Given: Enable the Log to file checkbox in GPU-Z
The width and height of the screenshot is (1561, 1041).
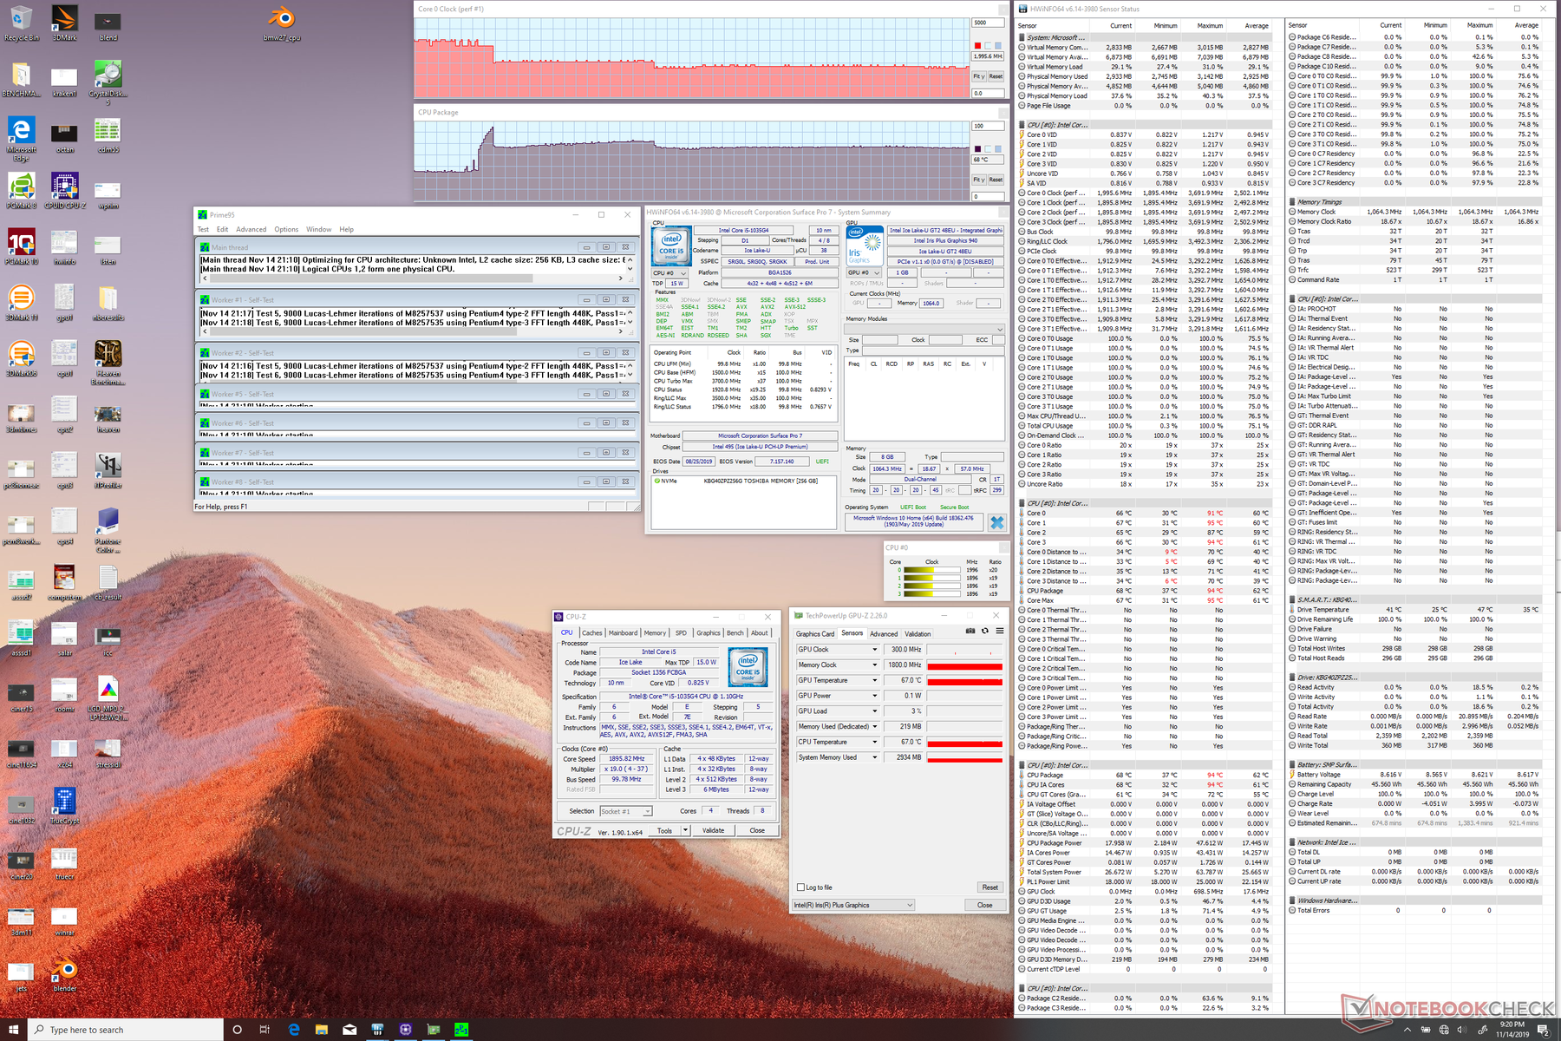Looking at the screenshot, I should 800,887.
